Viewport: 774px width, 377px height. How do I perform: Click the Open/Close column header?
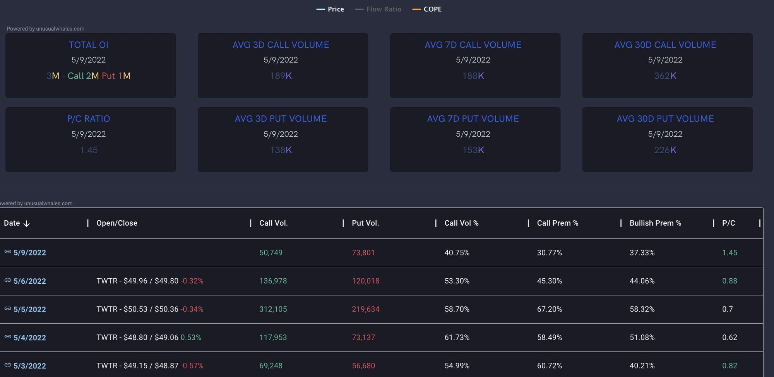pyautogui.click(x=116, y=223)
